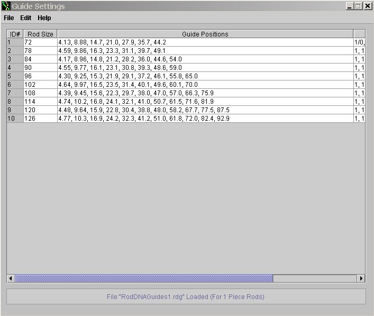Click the rod size 108 cell
The height and width of the screenshot is (316, 374).
tap(40, 93)
